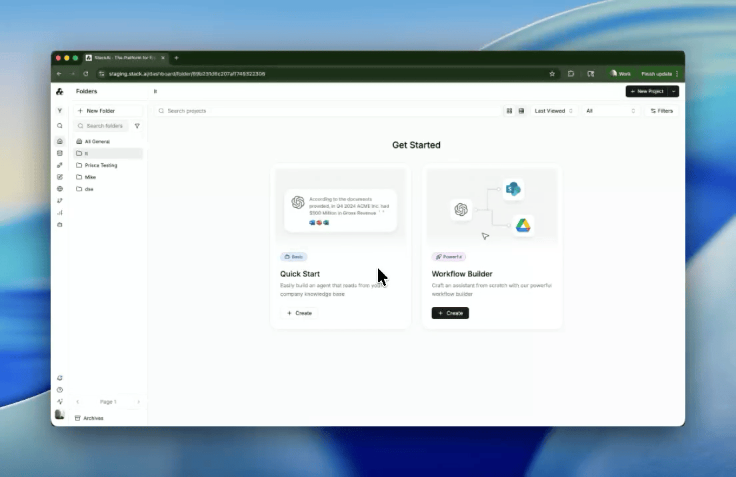Focus the Search folders field
The image size is (736, 477).
click(x=101, y=126)
